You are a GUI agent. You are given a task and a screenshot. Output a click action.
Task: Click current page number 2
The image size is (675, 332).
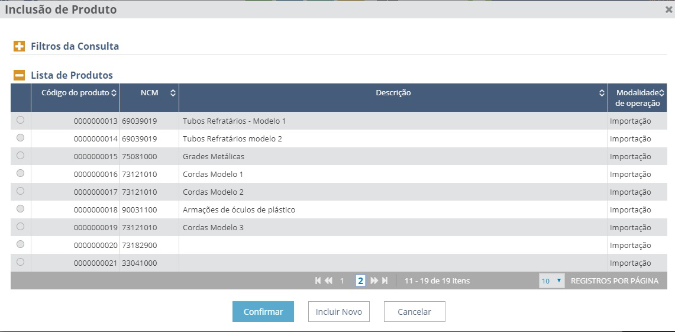click(360, 281)
